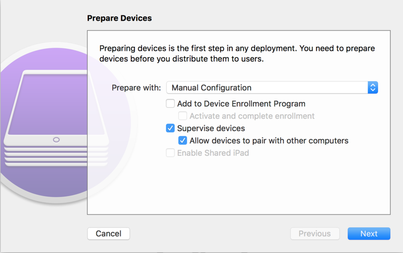
Task: Click the Prepare Devices heading
Action: point(119,18)
